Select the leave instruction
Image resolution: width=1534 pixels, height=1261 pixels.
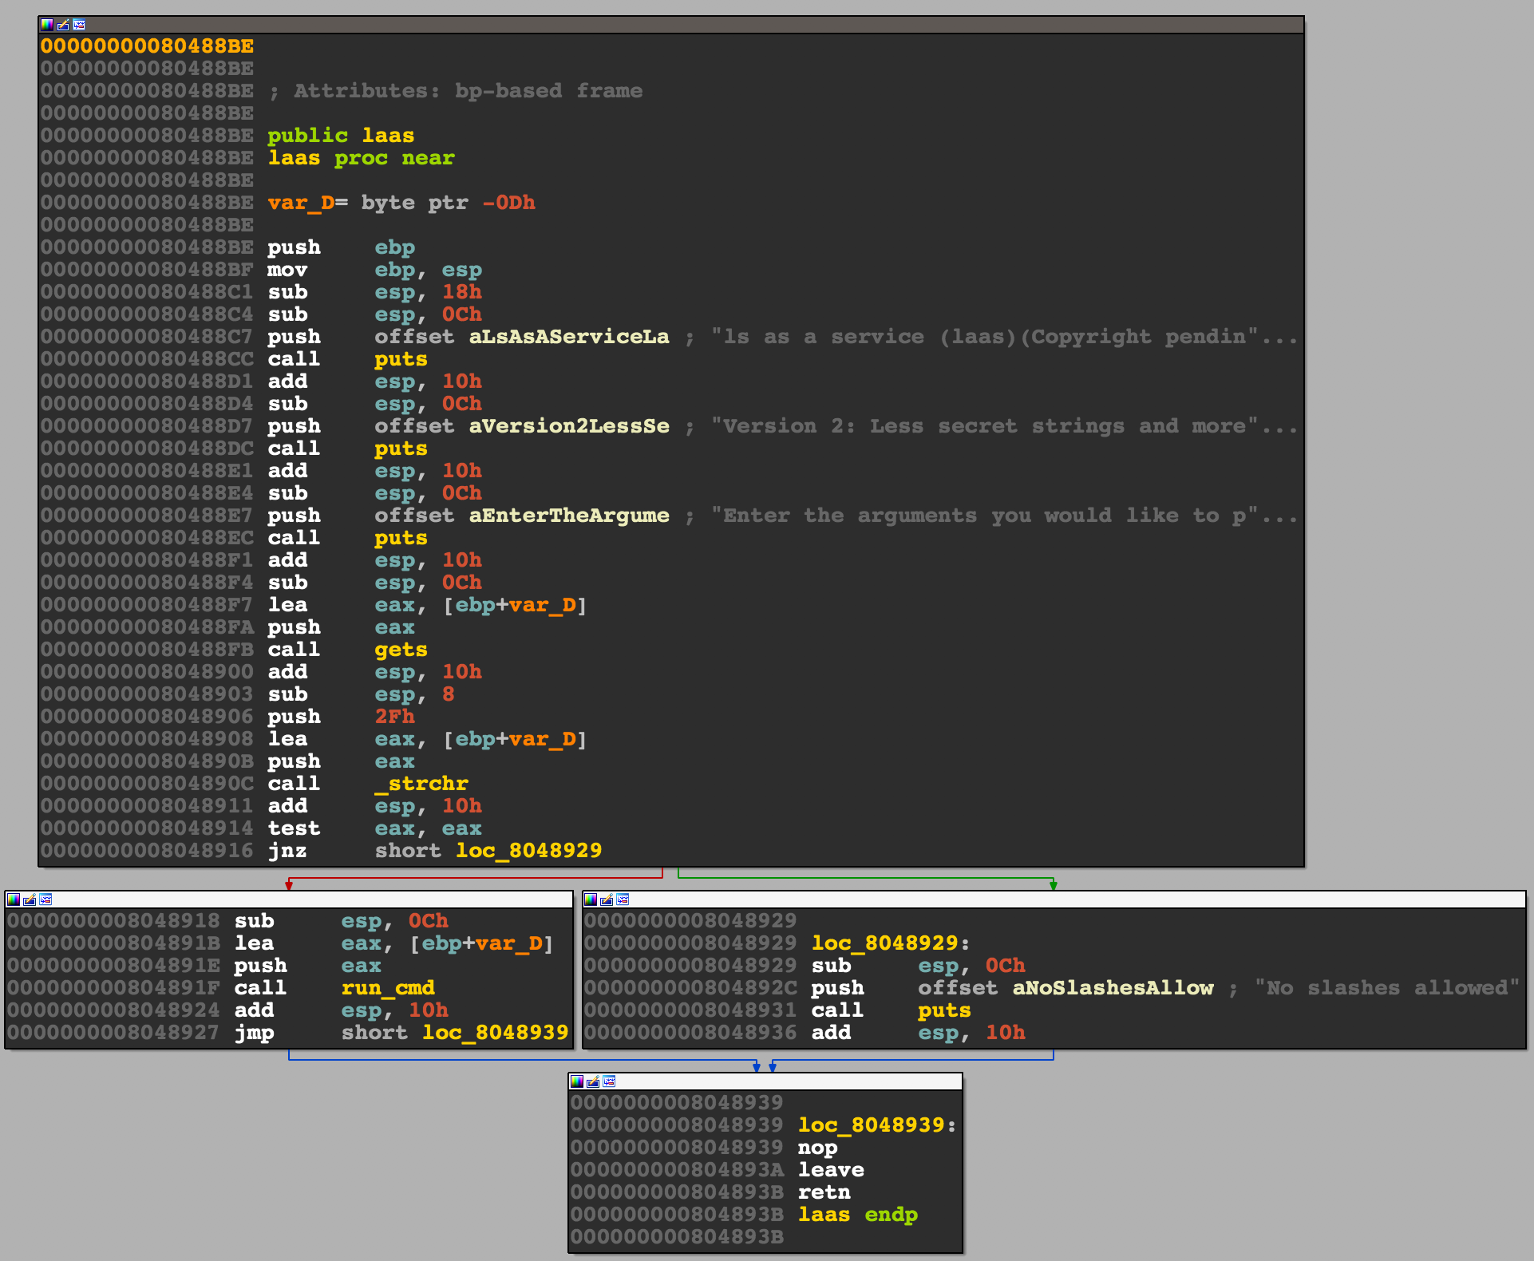pos(831,1170)
